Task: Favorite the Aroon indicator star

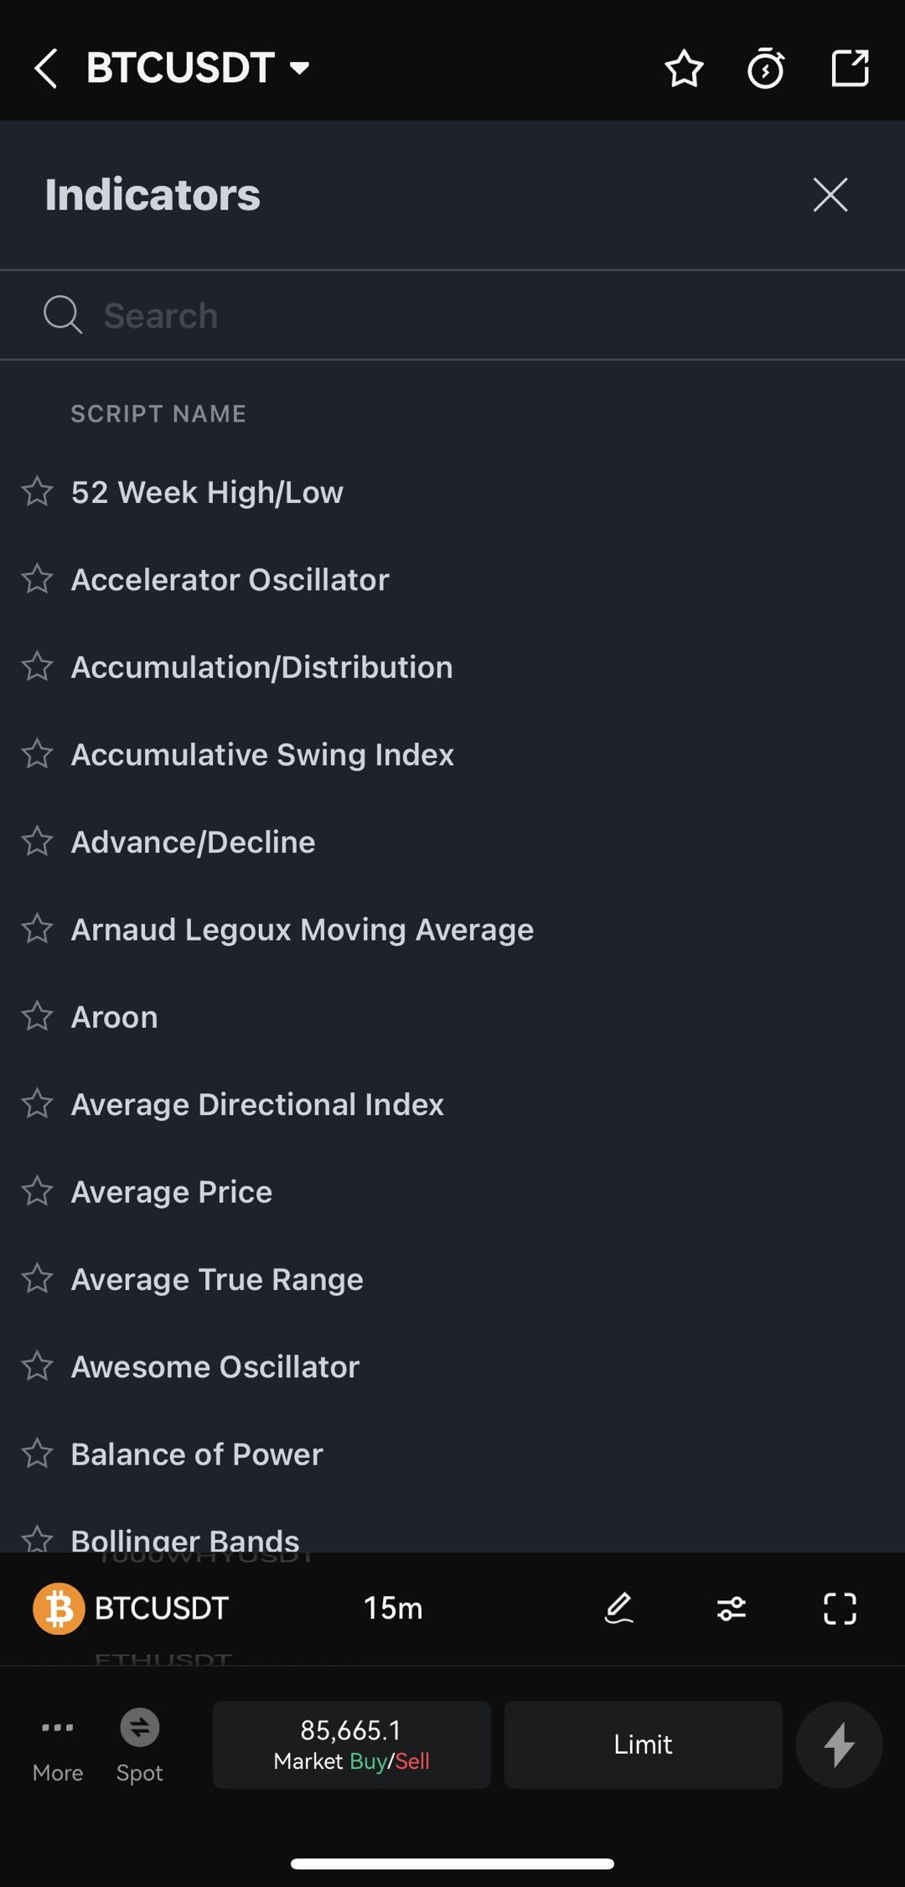Action: (37, 1016)
